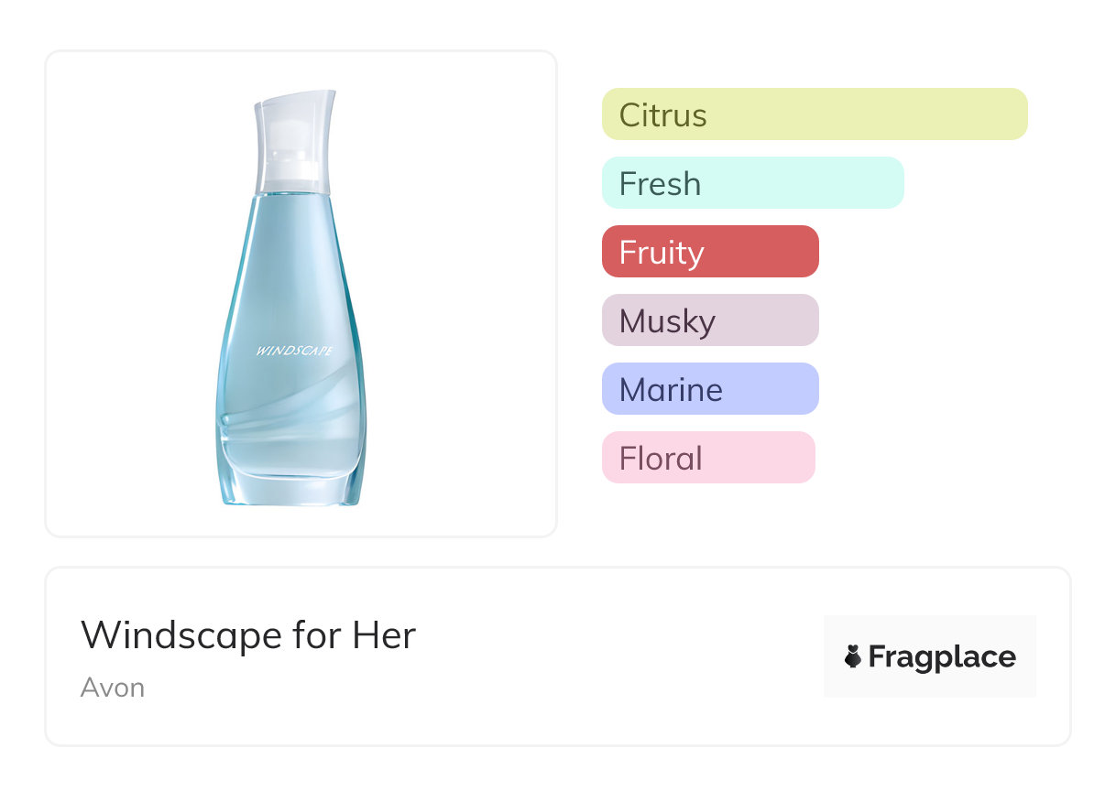Click the Fragplace brand wordmark

click(x=942, y=656)
